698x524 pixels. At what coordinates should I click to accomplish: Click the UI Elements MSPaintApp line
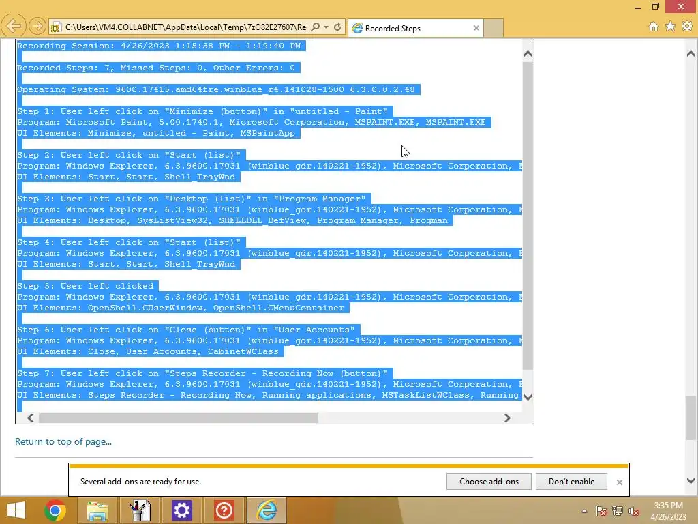tap(156, 133)
